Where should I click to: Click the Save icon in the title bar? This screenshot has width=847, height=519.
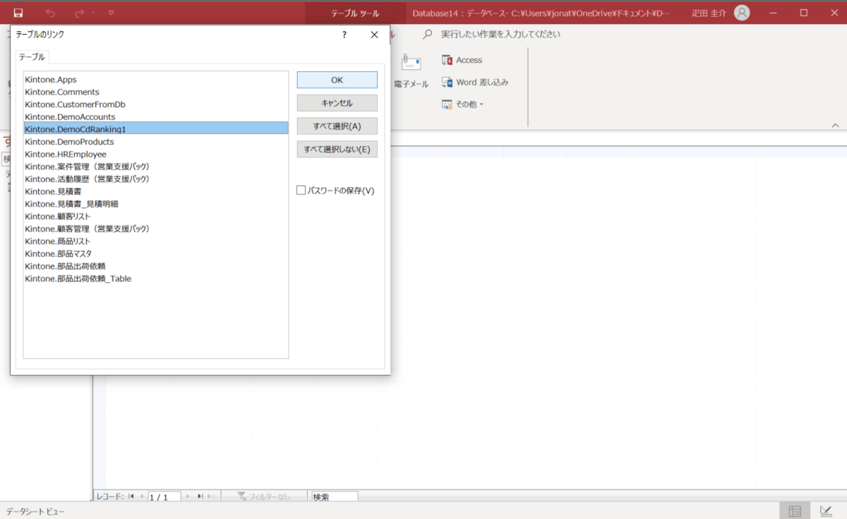point(18,13)
